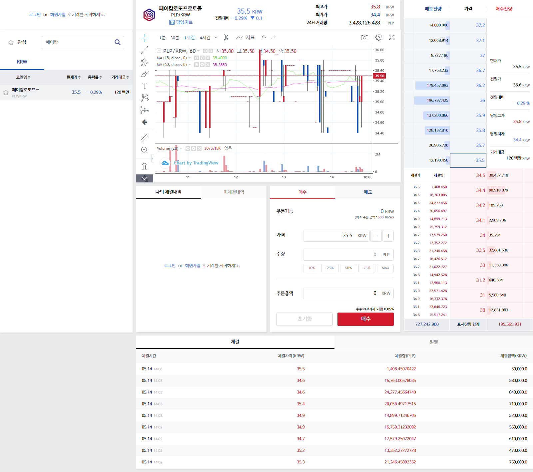Toggle fullscreen chart mode

(x=392, y=37)
